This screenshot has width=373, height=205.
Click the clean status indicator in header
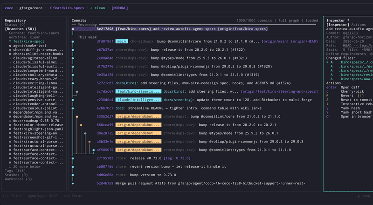[97, 8]
